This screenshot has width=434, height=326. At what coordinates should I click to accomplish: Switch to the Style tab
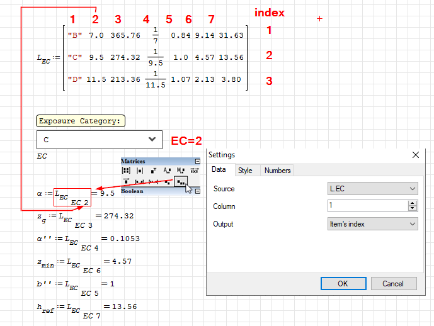(x=244, y=171)
